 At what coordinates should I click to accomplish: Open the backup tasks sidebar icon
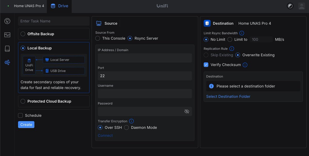pos(7,62)
